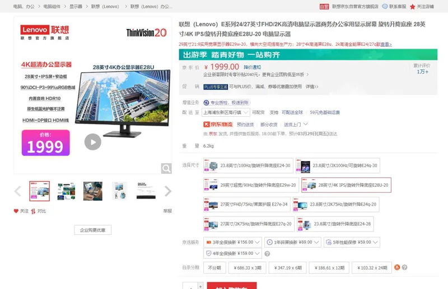This screenshot has width=448, height=289.
Task: Click the 可配送全球 link
Action: coord(292,112)
